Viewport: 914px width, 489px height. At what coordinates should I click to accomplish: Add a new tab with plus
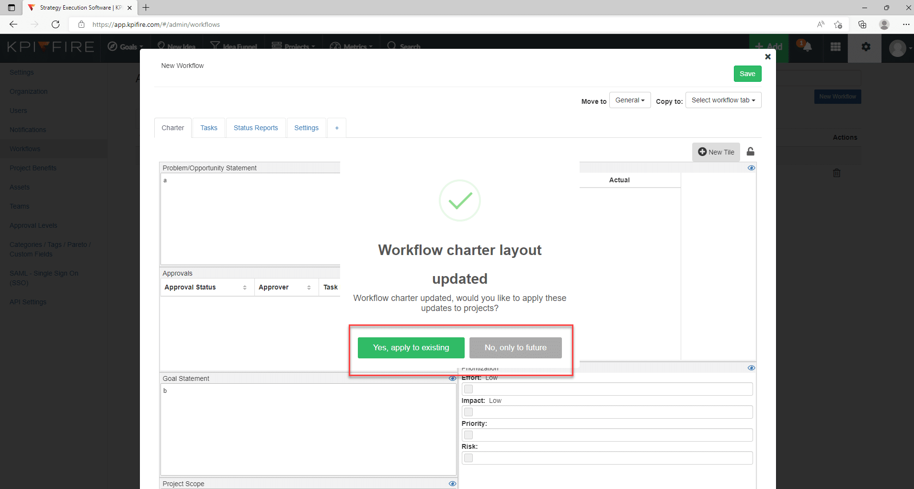point(337,128)
